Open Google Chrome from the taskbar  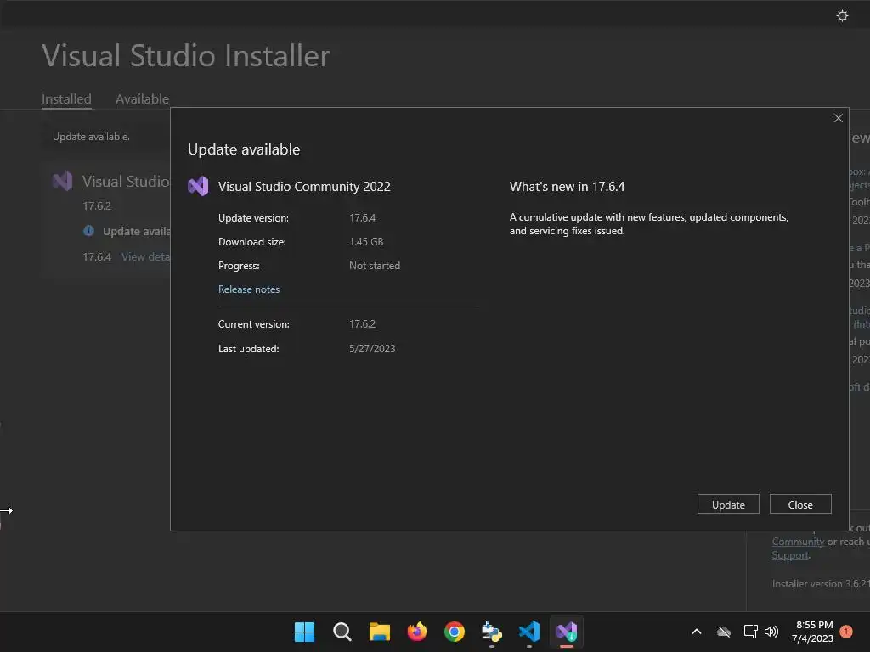pos(455,632)
